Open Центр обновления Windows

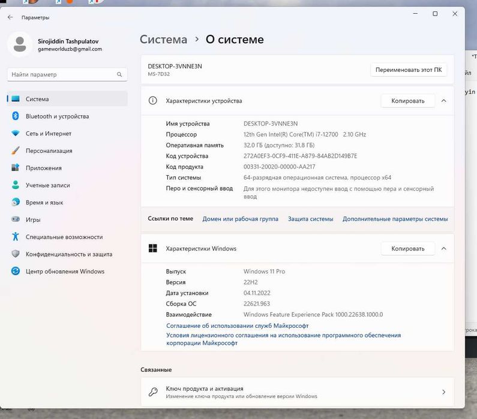tap(67, 271)
